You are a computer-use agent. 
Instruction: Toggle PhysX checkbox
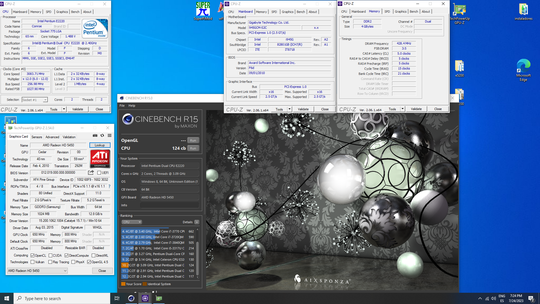pyautogui.click(x=73, y=262)
